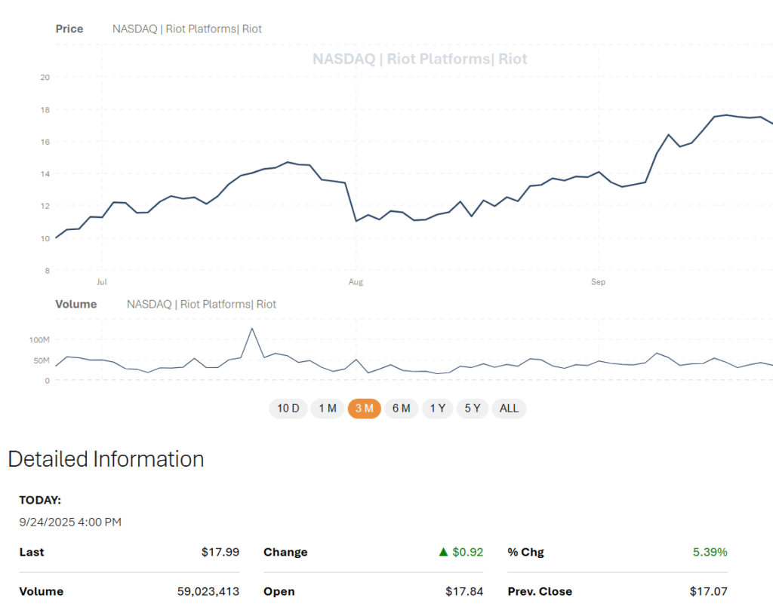The height and width of the screenshot is (610, 773).
Task: Select the 1 M time range button
Action: (x=327, y=408)
